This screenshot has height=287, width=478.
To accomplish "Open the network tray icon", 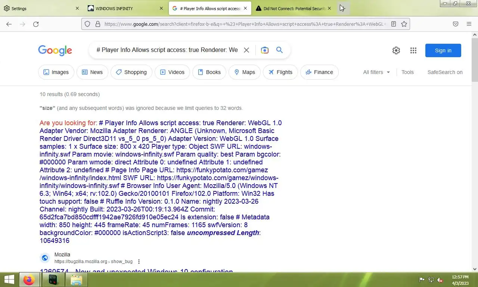I will pyautogui.click(x=431, y=280).
